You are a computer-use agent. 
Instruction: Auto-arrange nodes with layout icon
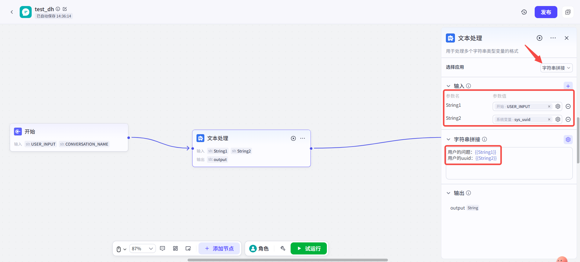click(x=176, y=248)
